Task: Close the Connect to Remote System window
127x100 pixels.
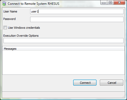Action: pyautogui.click(x=119, y=2)
